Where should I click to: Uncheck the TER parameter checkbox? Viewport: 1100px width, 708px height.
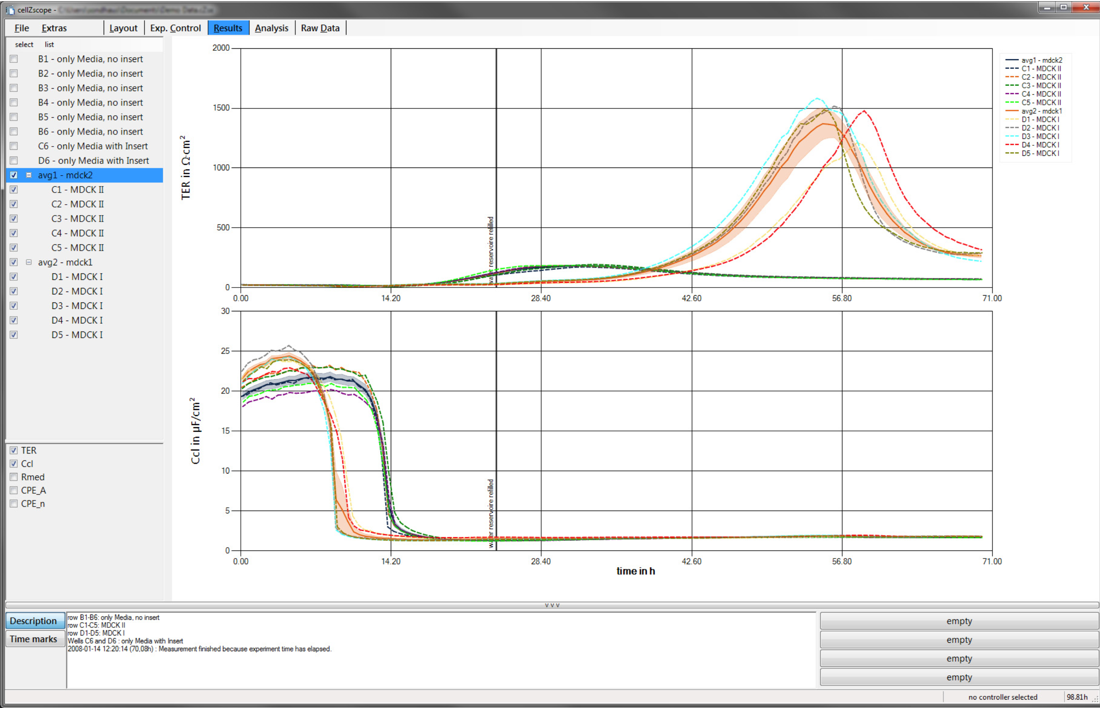pyautogui.click(x=14, y=450)
